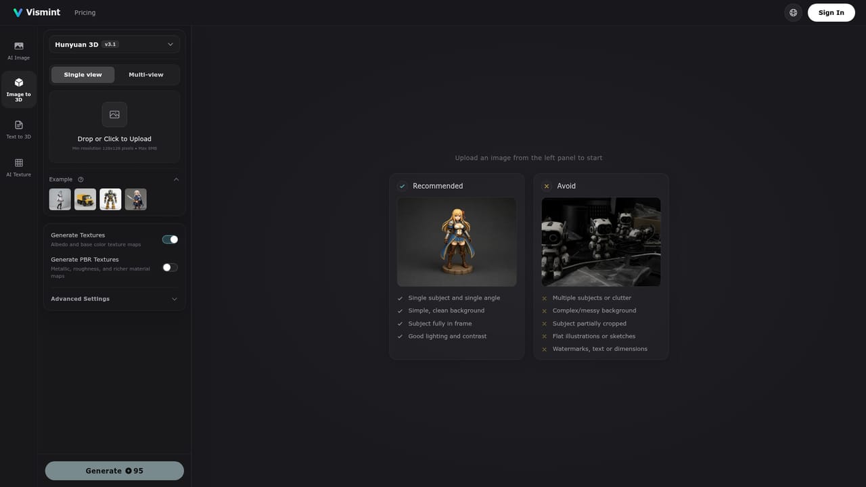Image resolution: width=866 pixels, height=487 pixels.
Task: Click the Example help question icon
Action: pos(81,179)
